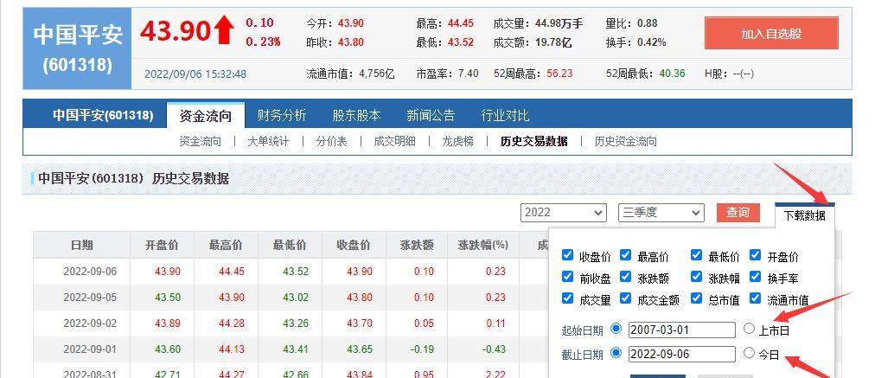Screen dimensions: 894x378
Task: Select the 今日 radio button
Action: 750,352
